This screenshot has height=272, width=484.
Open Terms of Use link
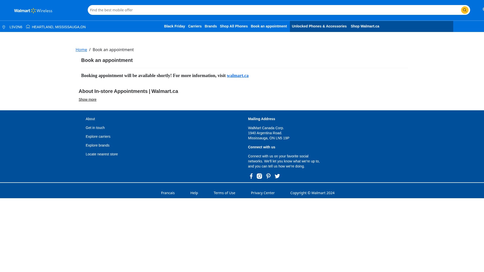(x=224, y=193)
